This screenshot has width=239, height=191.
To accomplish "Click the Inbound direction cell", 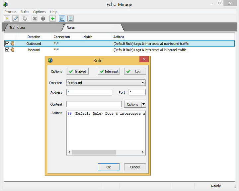I will click(x=34, y=50).
